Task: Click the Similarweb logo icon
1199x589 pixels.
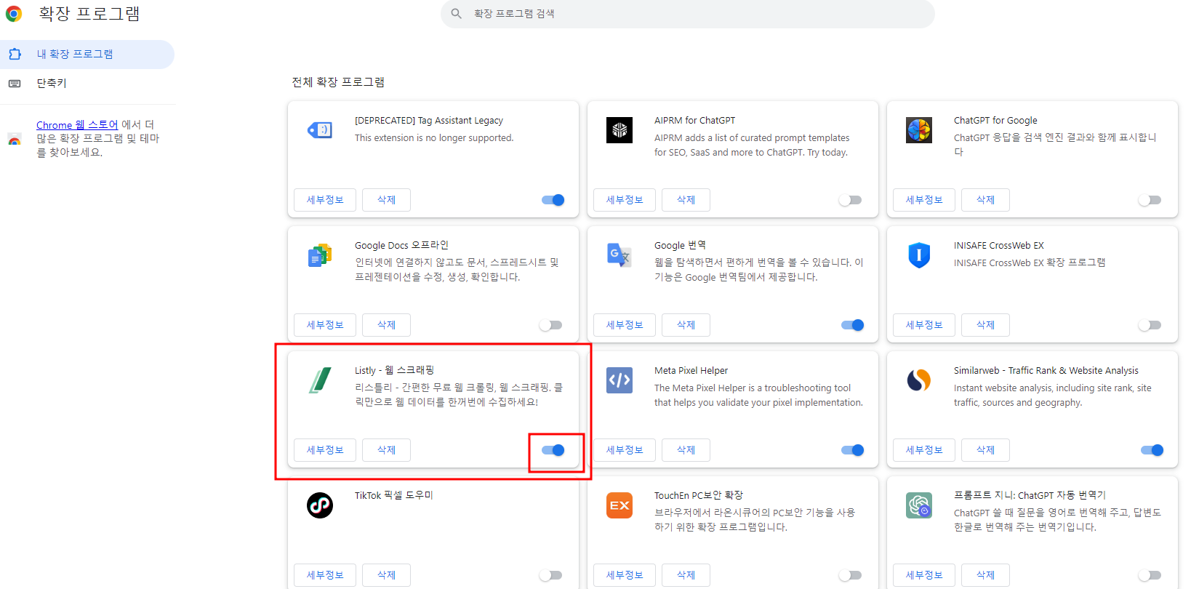Action: (919, 380)
